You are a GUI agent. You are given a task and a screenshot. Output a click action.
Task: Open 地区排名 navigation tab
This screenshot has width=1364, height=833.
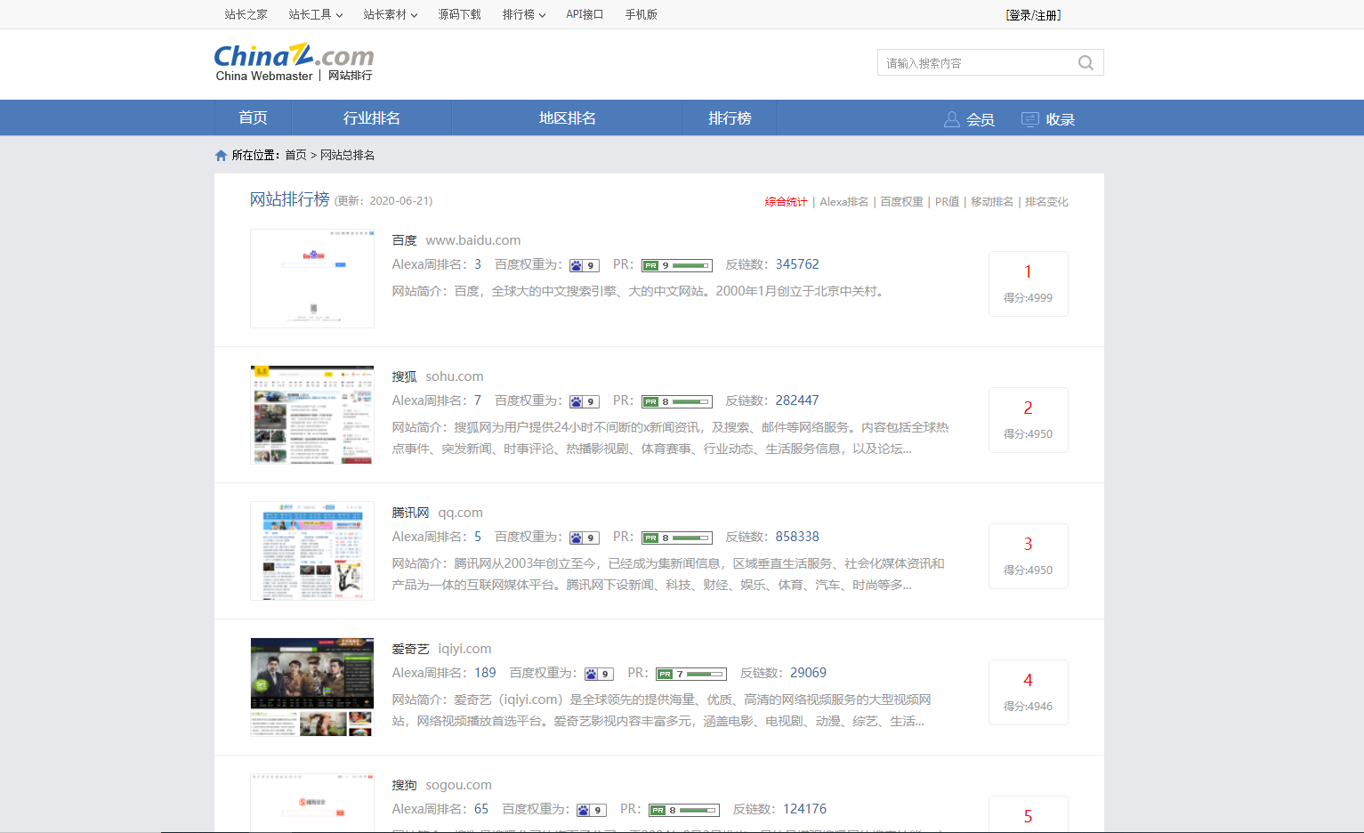(x=568, y=117)
